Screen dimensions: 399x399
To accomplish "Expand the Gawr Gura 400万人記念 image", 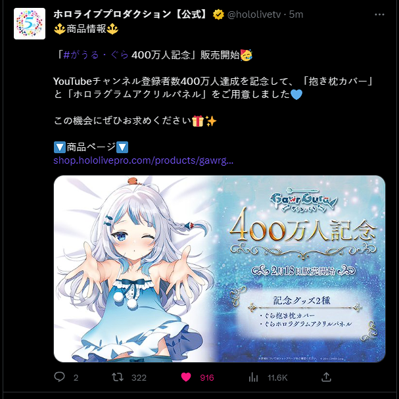I will coord(220,269).
